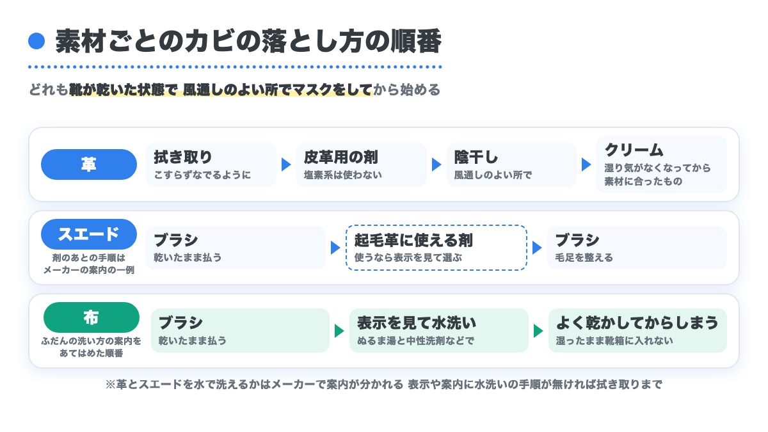Click the arrow between 皮革用の剤 and 陰干し
Viewport: 768px width, 432px height.
point(436,164)
